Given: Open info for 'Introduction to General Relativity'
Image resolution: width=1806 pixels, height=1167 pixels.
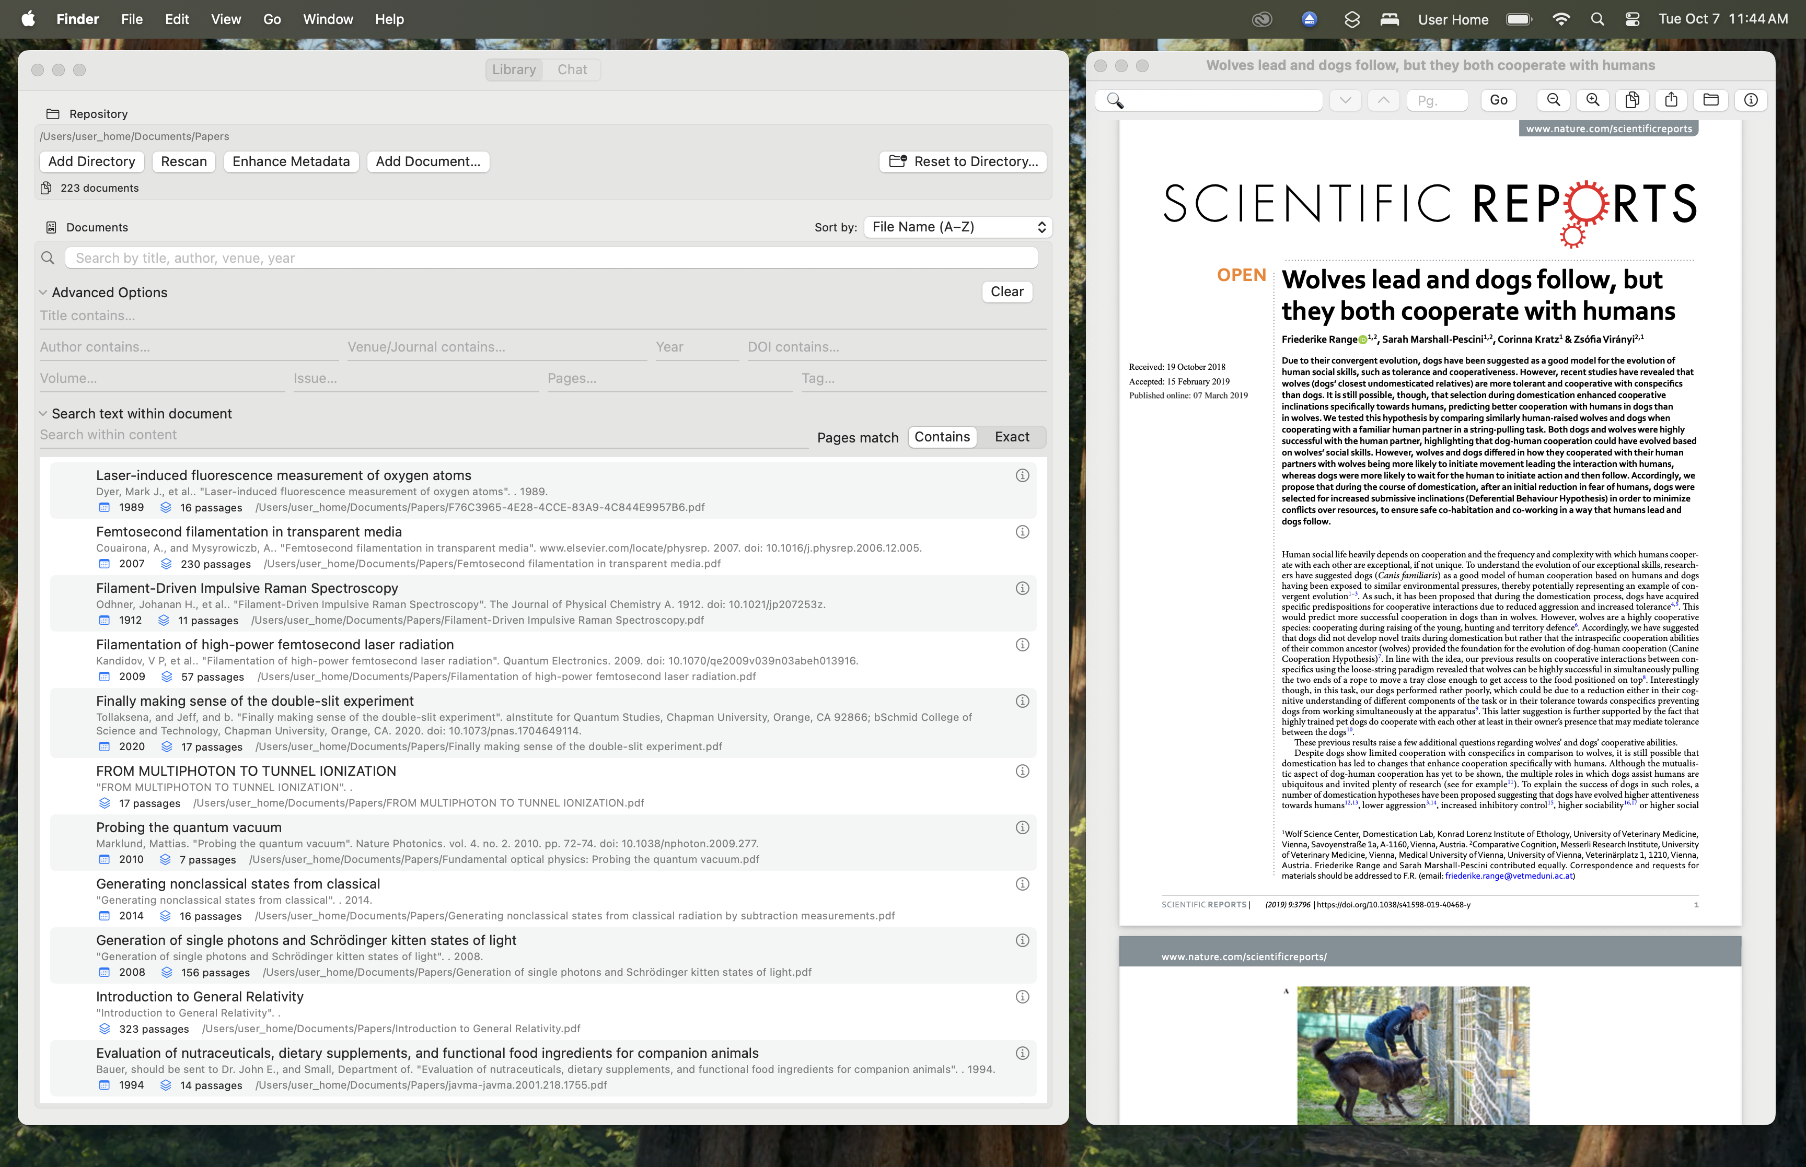Looking at the screenshot, I should pyautogui.click(x=1022, y=997).
